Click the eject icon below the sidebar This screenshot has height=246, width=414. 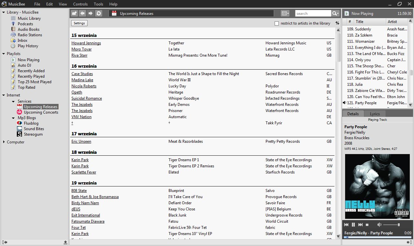pyautogui.click(x=66, y=242)
